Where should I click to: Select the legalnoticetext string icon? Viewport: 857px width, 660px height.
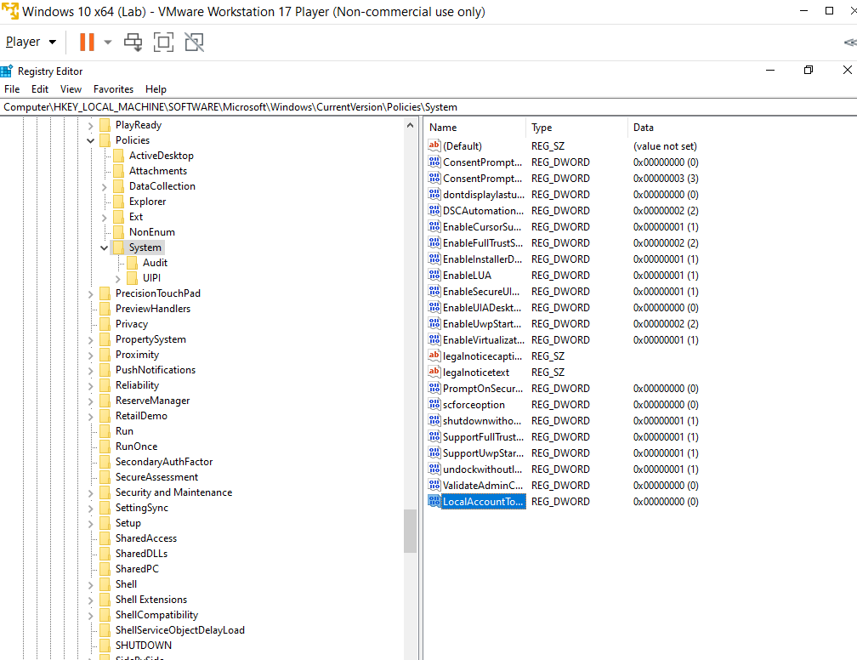point(434,373)
